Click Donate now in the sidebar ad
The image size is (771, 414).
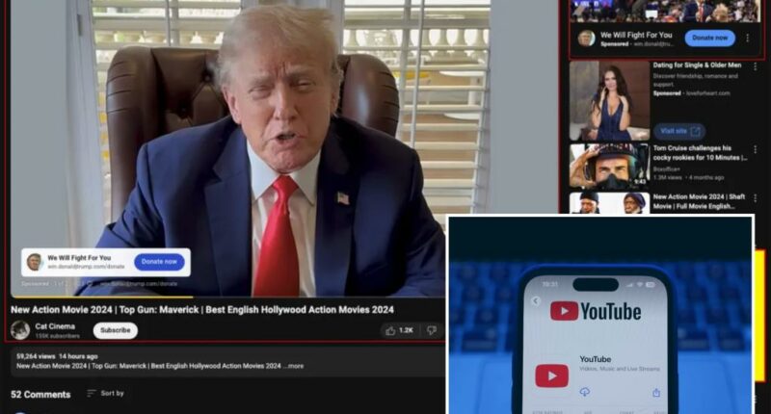(710, 38)
